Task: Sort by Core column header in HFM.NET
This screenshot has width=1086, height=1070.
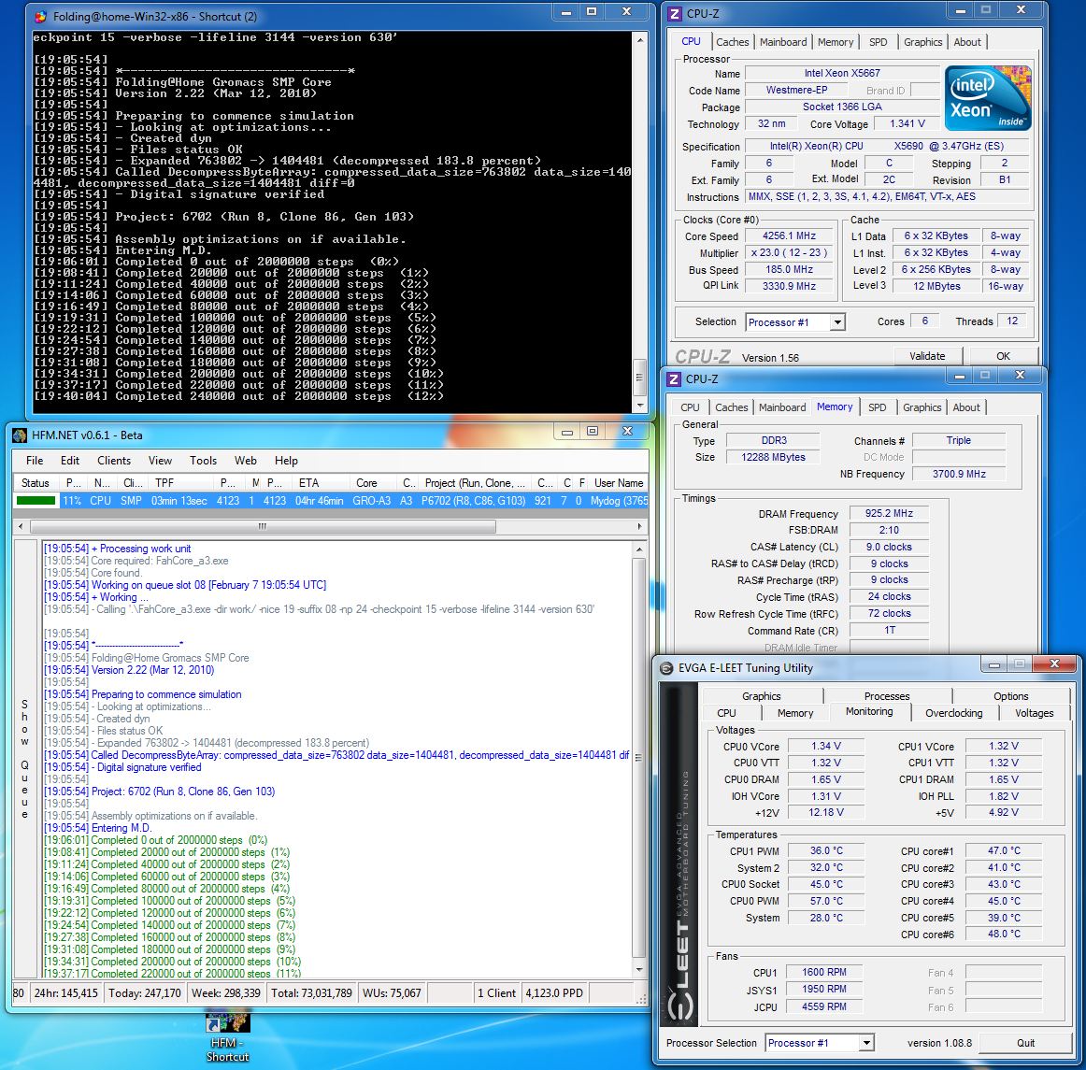Action: pyautogui.click(x=373, y=483)
